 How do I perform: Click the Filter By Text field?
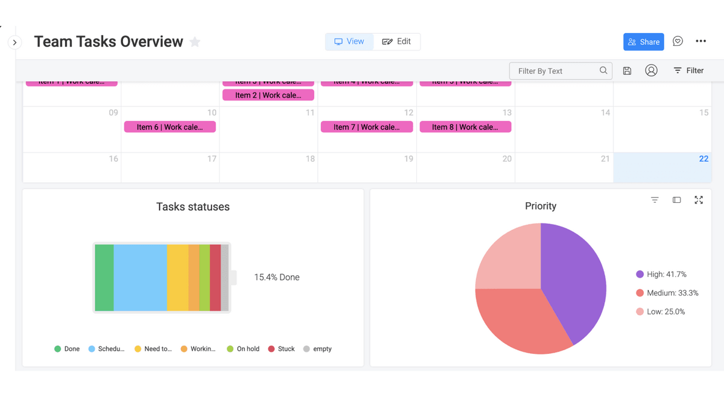pyautogui.click(x=555, y=71)
